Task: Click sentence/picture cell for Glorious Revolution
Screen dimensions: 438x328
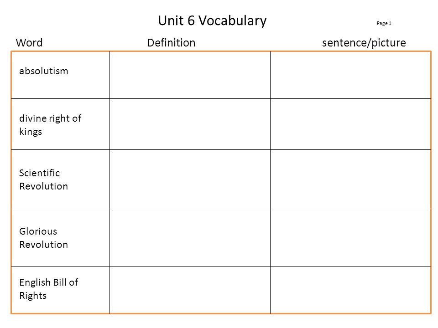Action: pyautogui.click(x=350, y=237)
